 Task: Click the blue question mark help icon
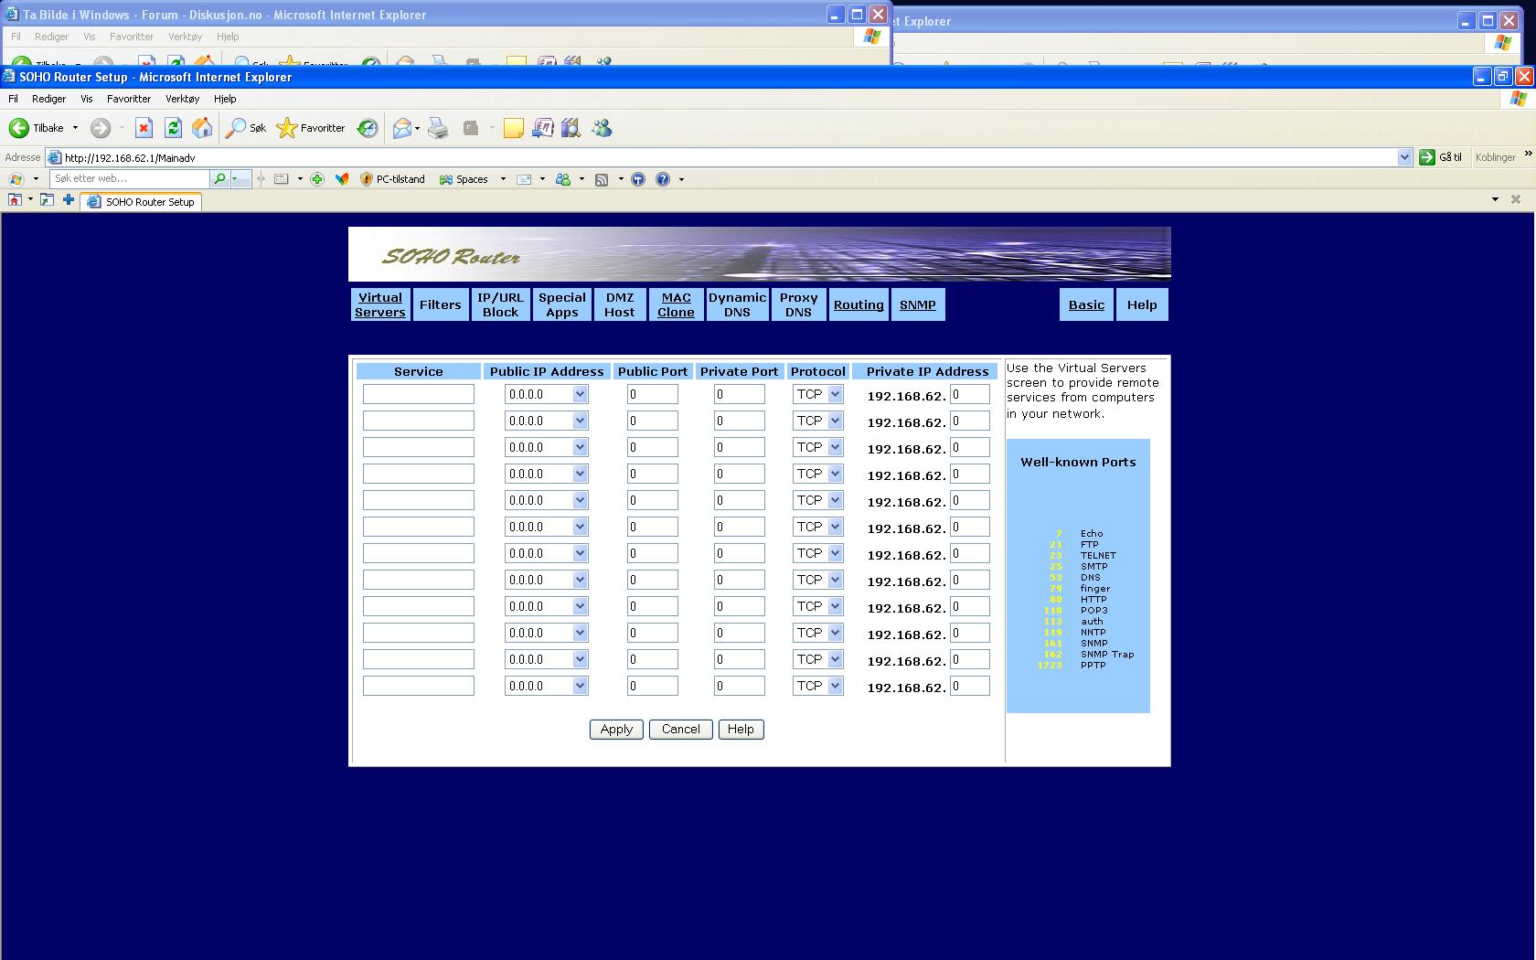(x=663, y=179)
